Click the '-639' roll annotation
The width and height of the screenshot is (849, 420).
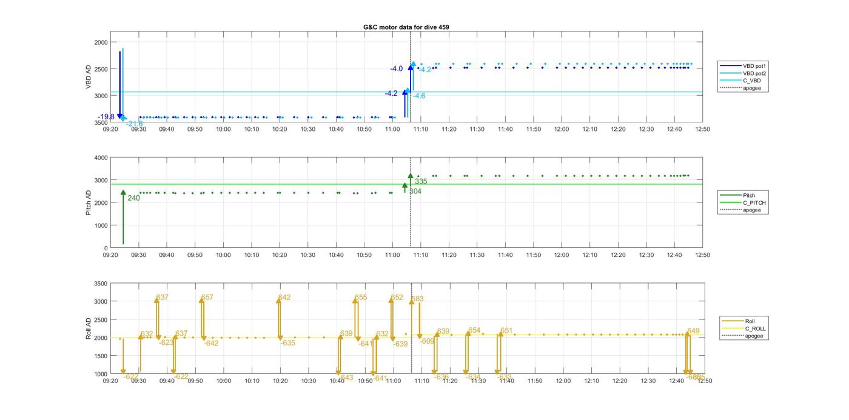pos(400,344)
